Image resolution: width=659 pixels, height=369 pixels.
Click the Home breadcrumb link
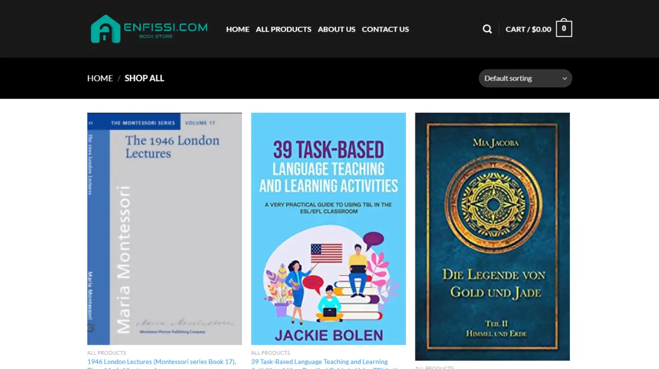(x=100, y=78)
